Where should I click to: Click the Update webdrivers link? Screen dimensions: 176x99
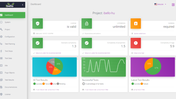(x=140, y=34)
